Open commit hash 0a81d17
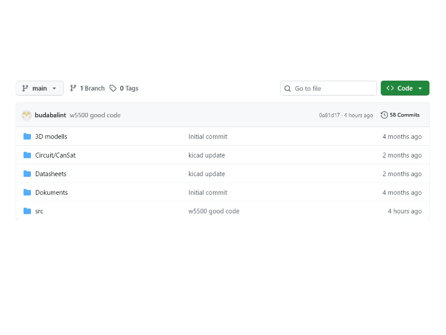Viewport: 446px width, 335px height. 329,115
